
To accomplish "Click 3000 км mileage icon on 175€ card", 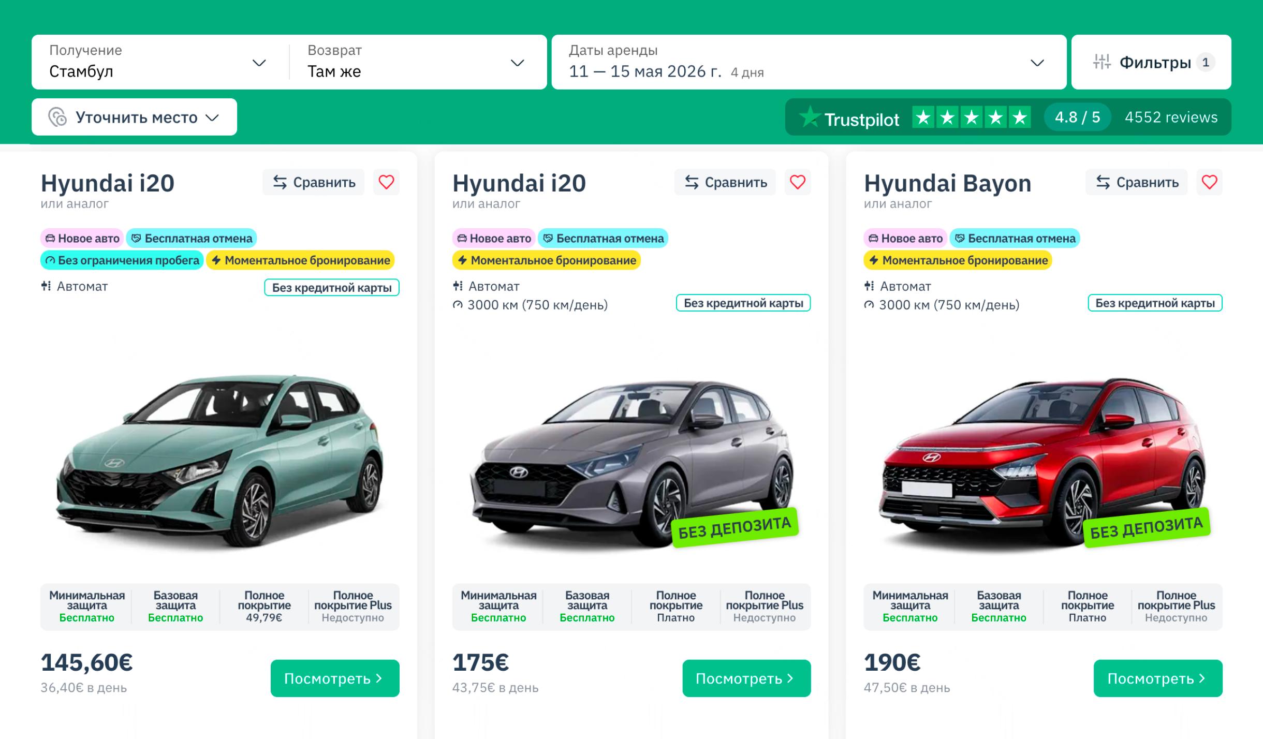I will click(458, 305).
